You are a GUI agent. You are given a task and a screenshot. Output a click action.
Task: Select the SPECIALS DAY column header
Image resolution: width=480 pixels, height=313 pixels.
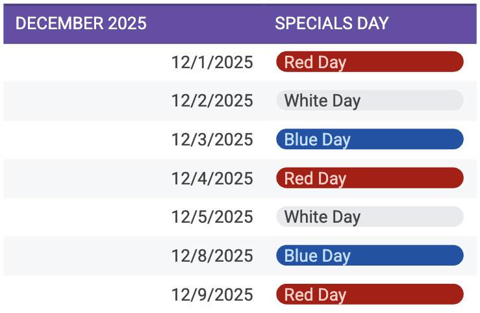[370, 24]
